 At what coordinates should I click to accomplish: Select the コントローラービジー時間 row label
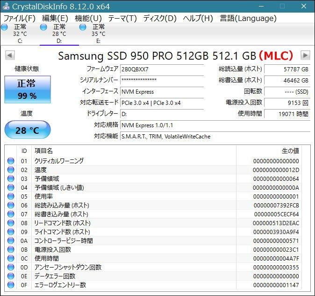point(64,241)
